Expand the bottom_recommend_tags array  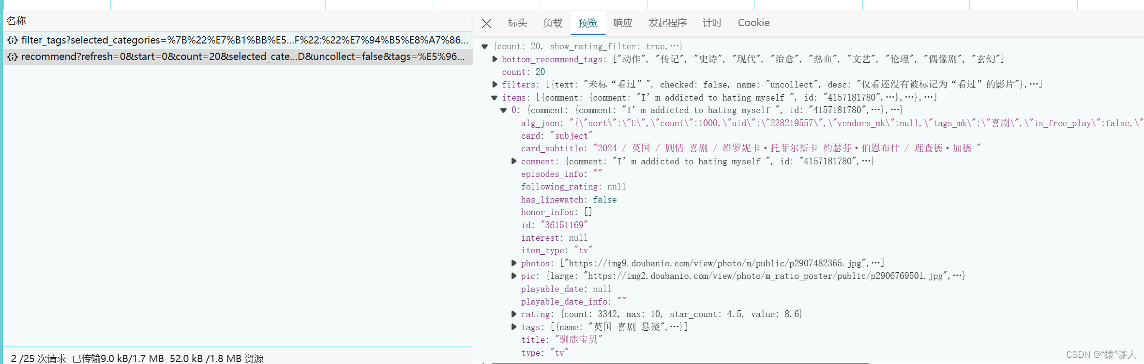click(x=495, y=59)
